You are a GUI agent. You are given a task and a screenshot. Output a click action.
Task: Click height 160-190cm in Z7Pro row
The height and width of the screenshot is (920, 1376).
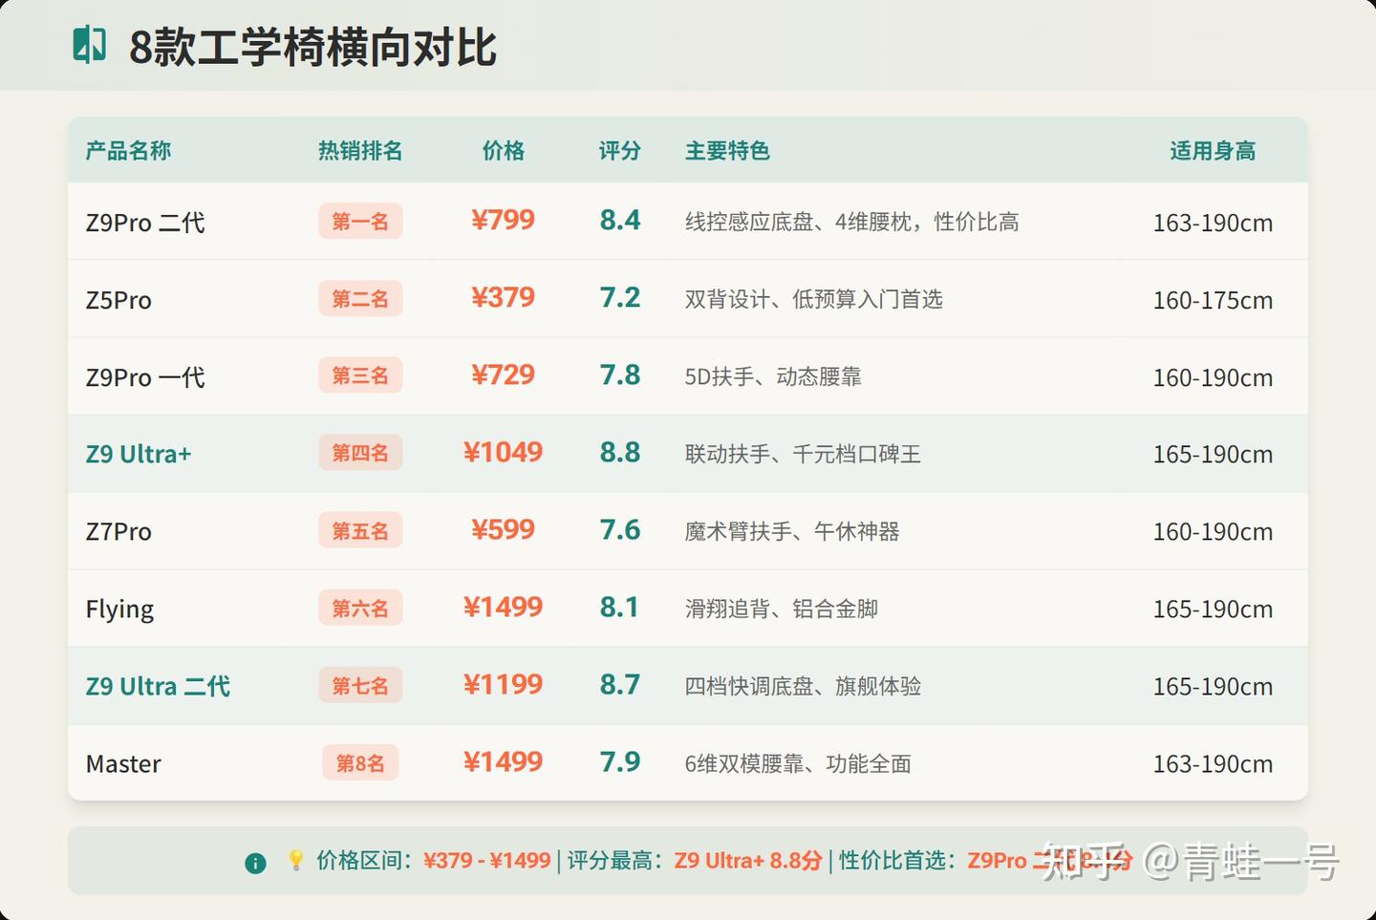coord(1213,531)
